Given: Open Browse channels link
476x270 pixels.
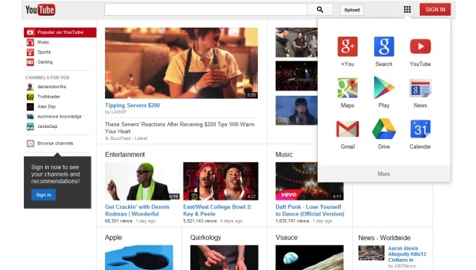Looking at the screenshot, I should (x=55, y=144).
